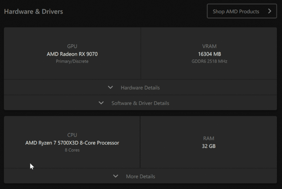Select the AMD Radeon RX 9070 text

(x=72, y=54)
